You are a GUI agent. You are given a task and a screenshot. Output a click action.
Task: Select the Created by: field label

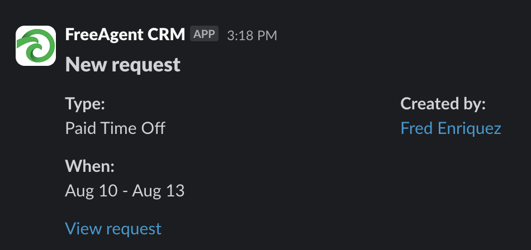[443, 104]
